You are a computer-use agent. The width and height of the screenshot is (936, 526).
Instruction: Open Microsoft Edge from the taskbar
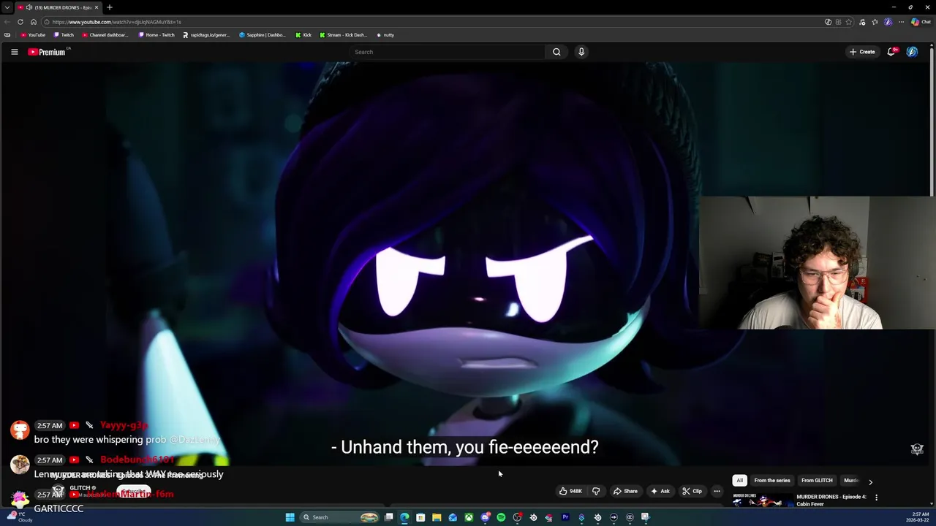(404, 517)
